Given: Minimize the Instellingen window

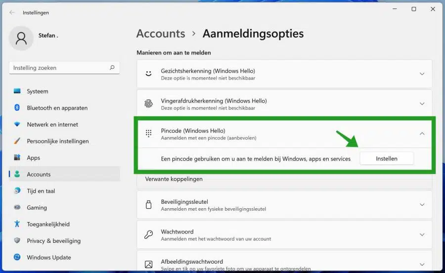Looking at the screenshot, I should 395,9.
